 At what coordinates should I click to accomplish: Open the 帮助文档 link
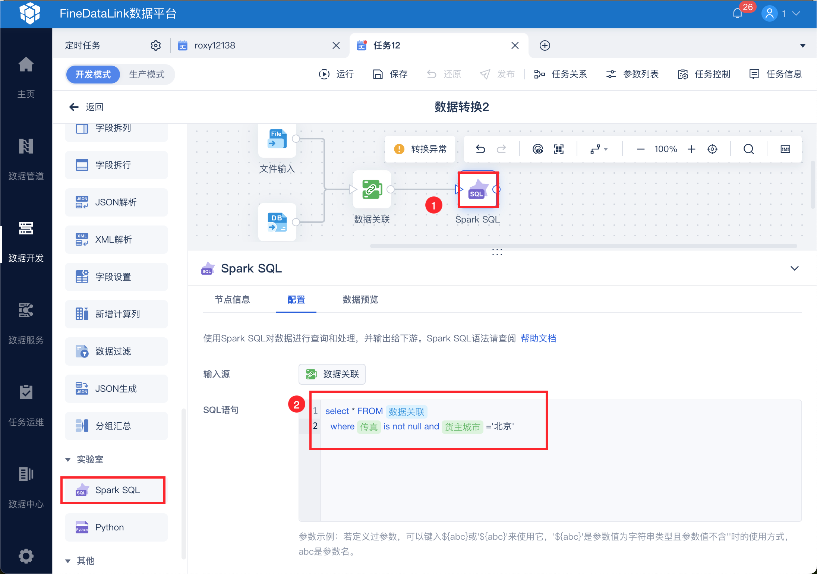coord(538,338)
